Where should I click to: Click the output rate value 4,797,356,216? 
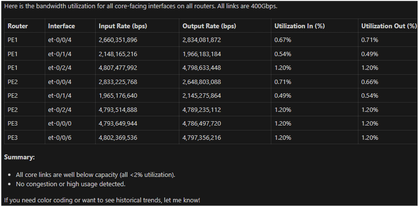pyautogui.click(x=201, y=138)
